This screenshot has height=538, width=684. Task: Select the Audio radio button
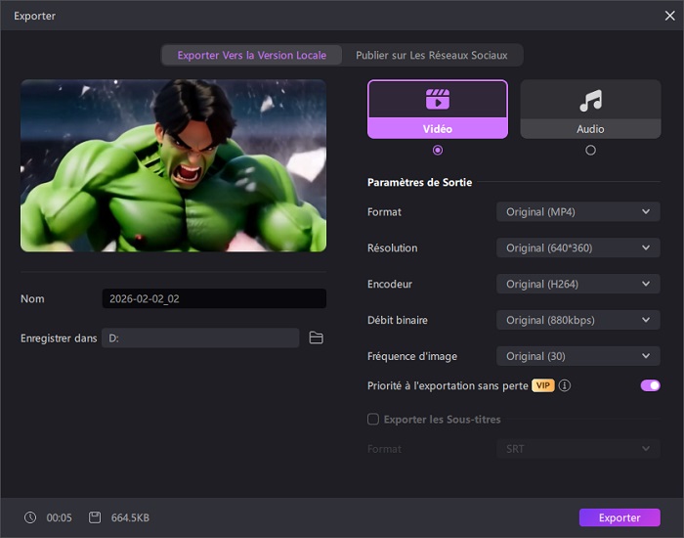(x=590, y=151)
